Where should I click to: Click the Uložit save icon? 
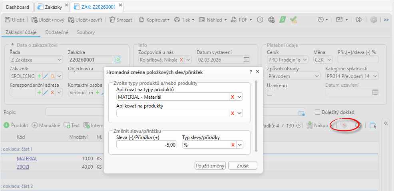pyautogui.click(x=8, y=20)
